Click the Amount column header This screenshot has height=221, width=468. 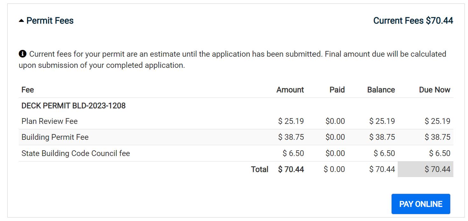point(290,90)
